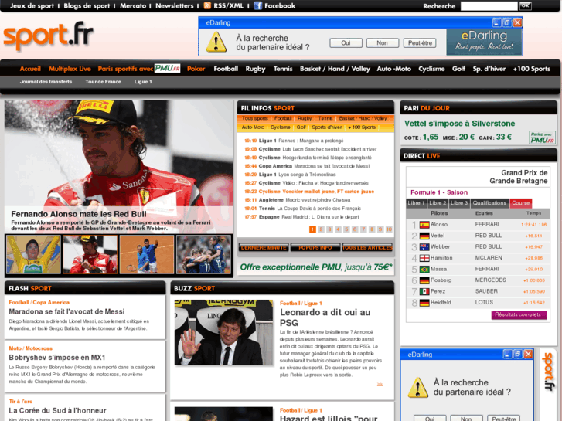This screenshot has width=562, height=421.
Task: Open Offre exceptionnelle PMU banner
Action: click(315, 267)
